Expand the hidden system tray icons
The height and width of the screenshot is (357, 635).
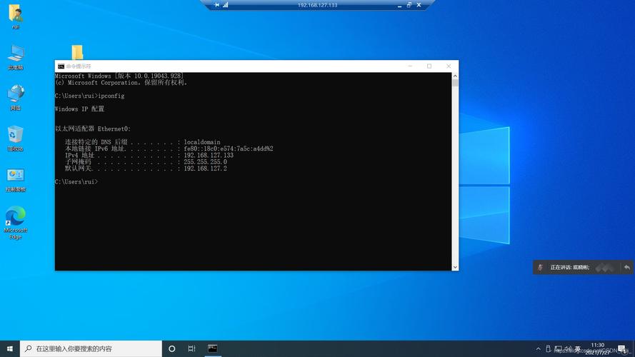click(538, 348)
